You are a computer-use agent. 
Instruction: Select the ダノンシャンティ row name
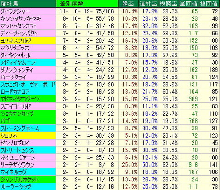(x=28, y=70)
